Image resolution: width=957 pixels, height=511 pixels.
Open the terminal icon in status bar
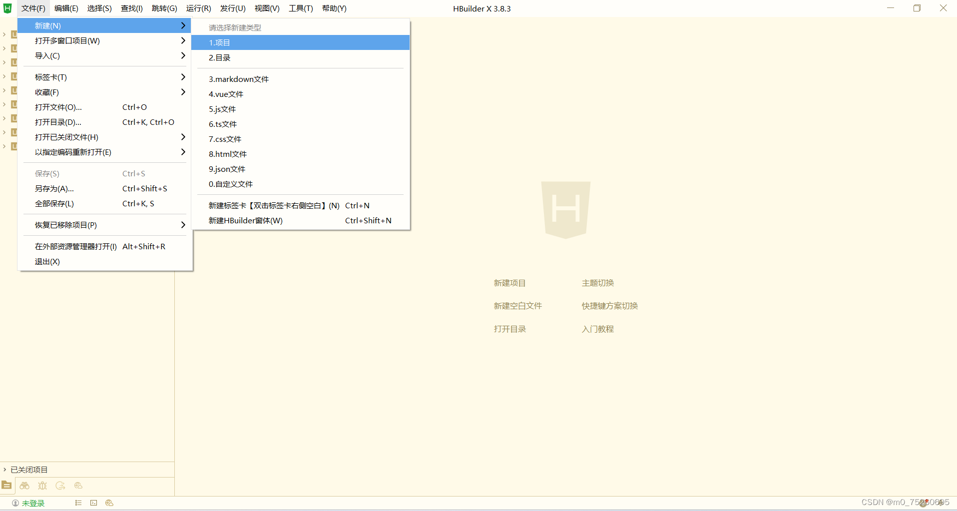pos(93,503)
